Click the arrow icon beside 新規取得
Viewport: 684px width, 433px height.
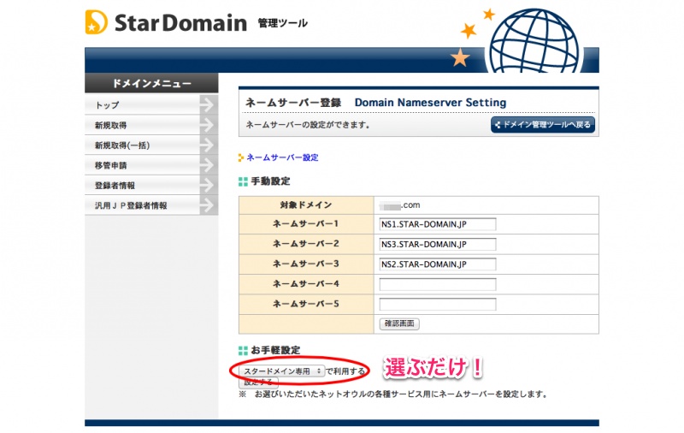pyautogui.click(x=209, y=125)
